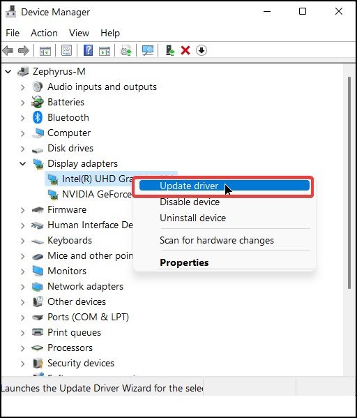
Task: Select the Computer category label
Action: coord(69,133)
